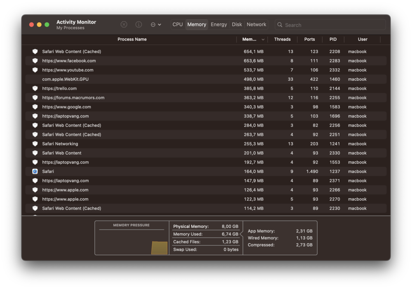Click shield icon of youtube.com process
This screenshot has width=412, height=289.
(x=35, y=70)
